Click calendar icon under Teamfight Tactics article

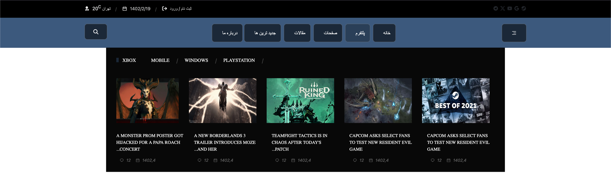pos(293,160)
